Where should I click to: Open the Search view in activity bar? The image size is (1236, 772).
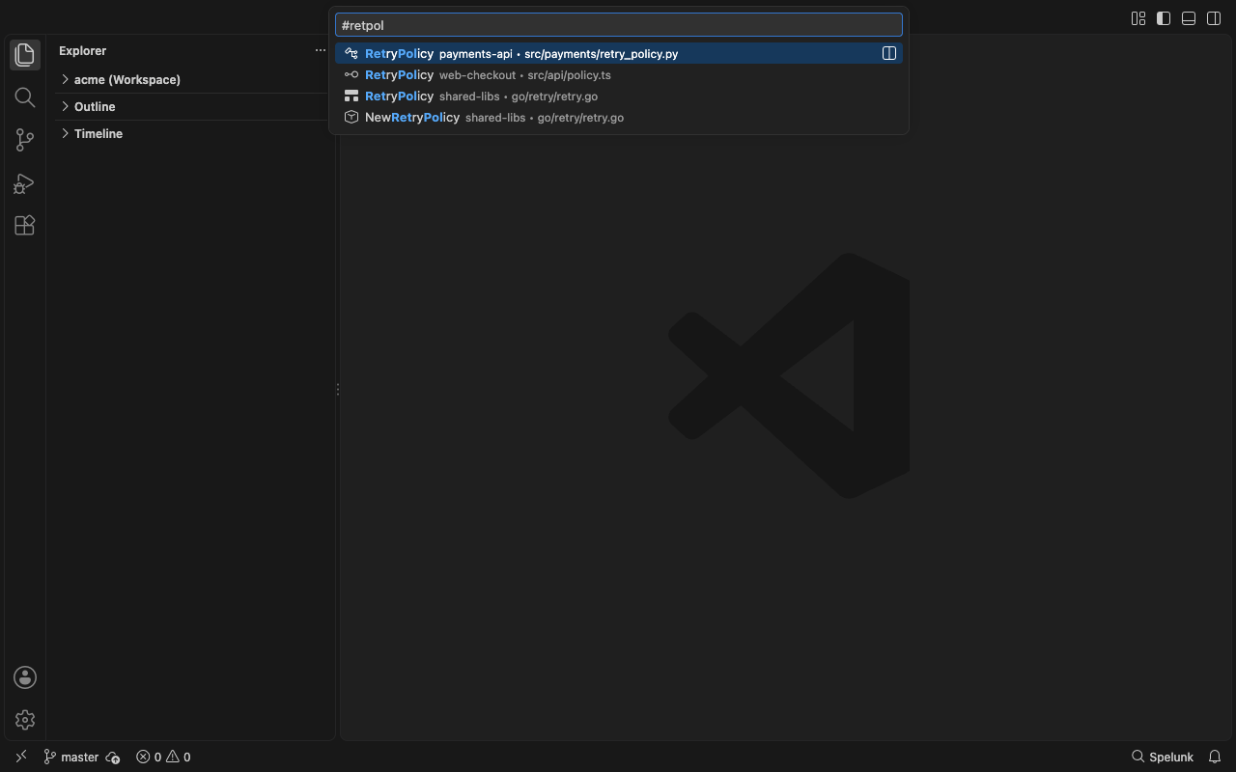25,97
